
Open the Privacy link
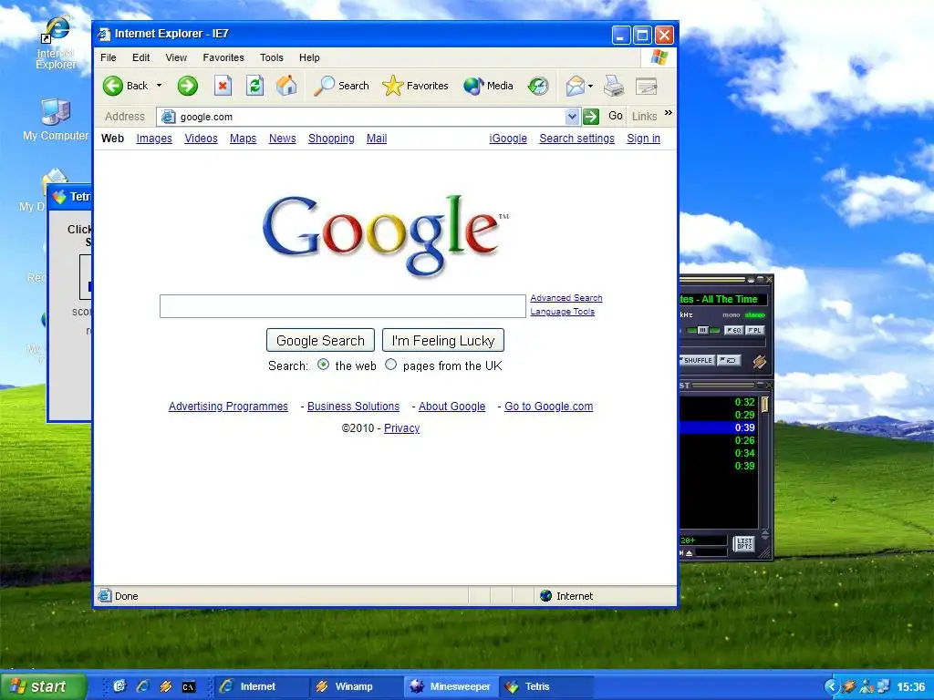coord(401,428)
